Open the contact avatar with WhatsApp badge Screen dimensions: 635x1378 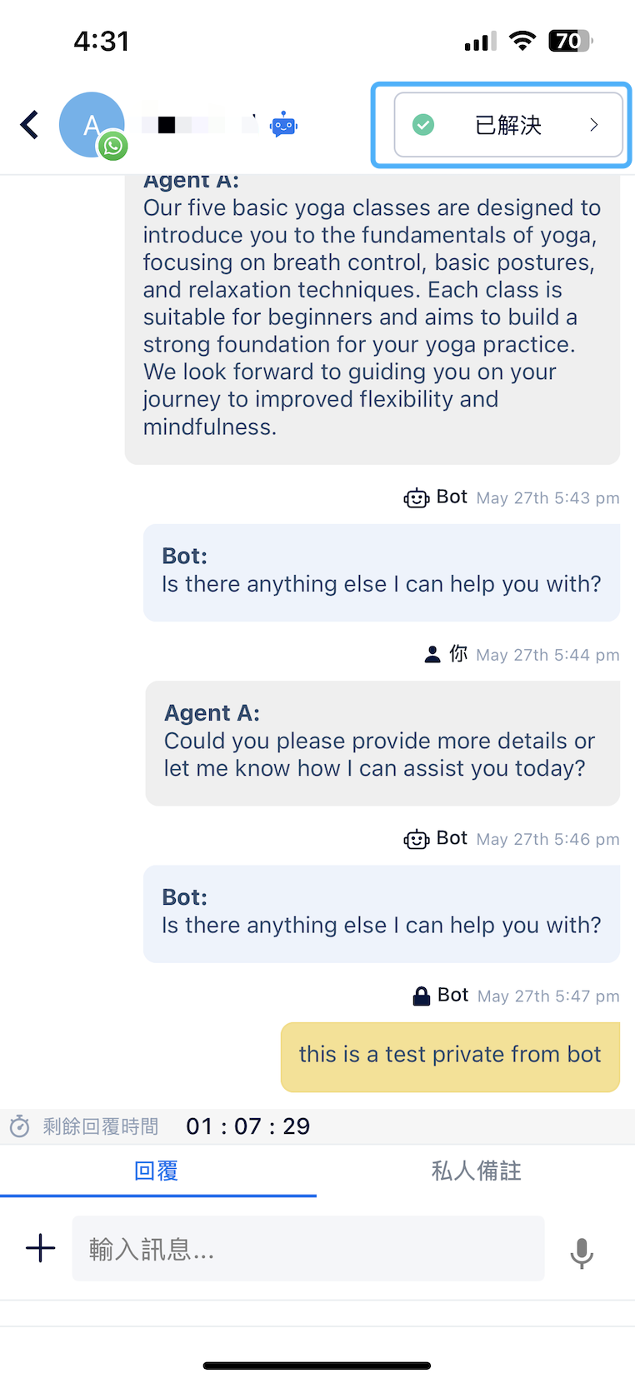pyautogui.click(x=92, y=125)
